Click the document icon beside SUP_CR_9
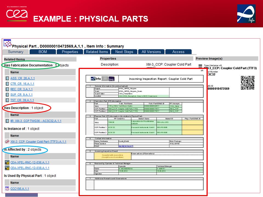The image size is (263, 197). tap(7, 95)
